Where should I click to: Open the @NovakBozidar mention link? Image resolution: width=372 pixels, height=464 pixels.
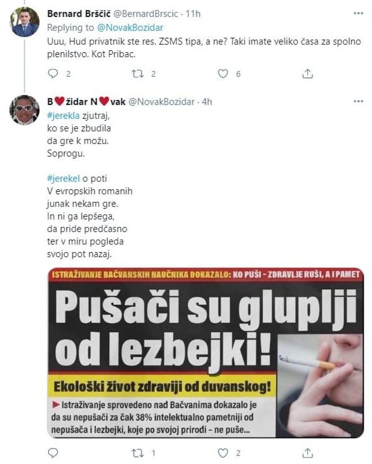click(x=130, y=28)
